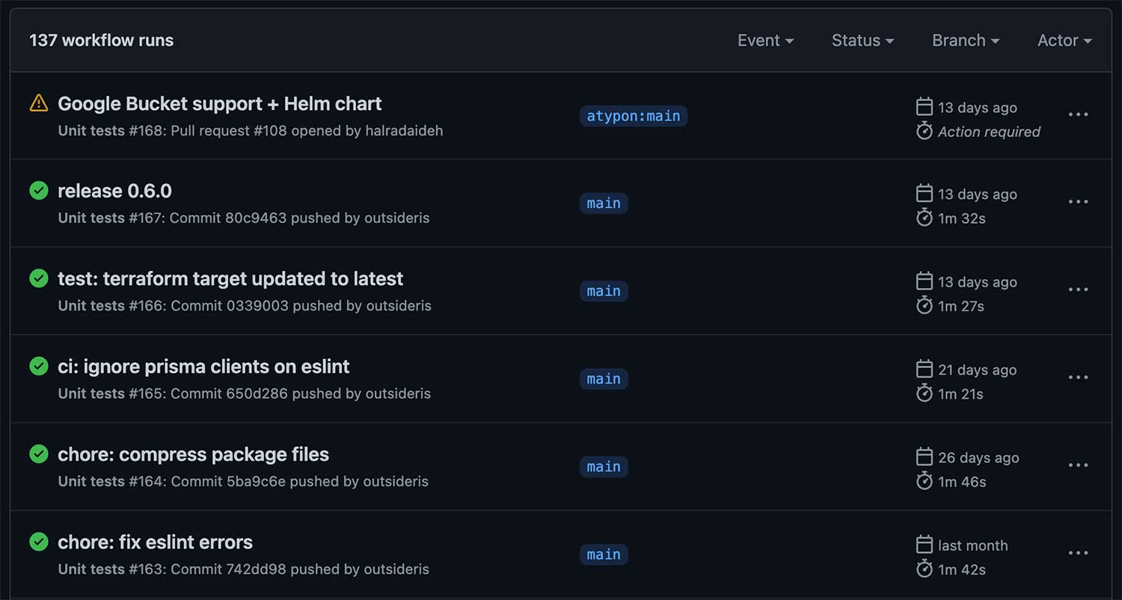Screen dimensions: 1122x600
Task: Click the calendar icon on Google Bucket support row
Action: tap(925, 107)
